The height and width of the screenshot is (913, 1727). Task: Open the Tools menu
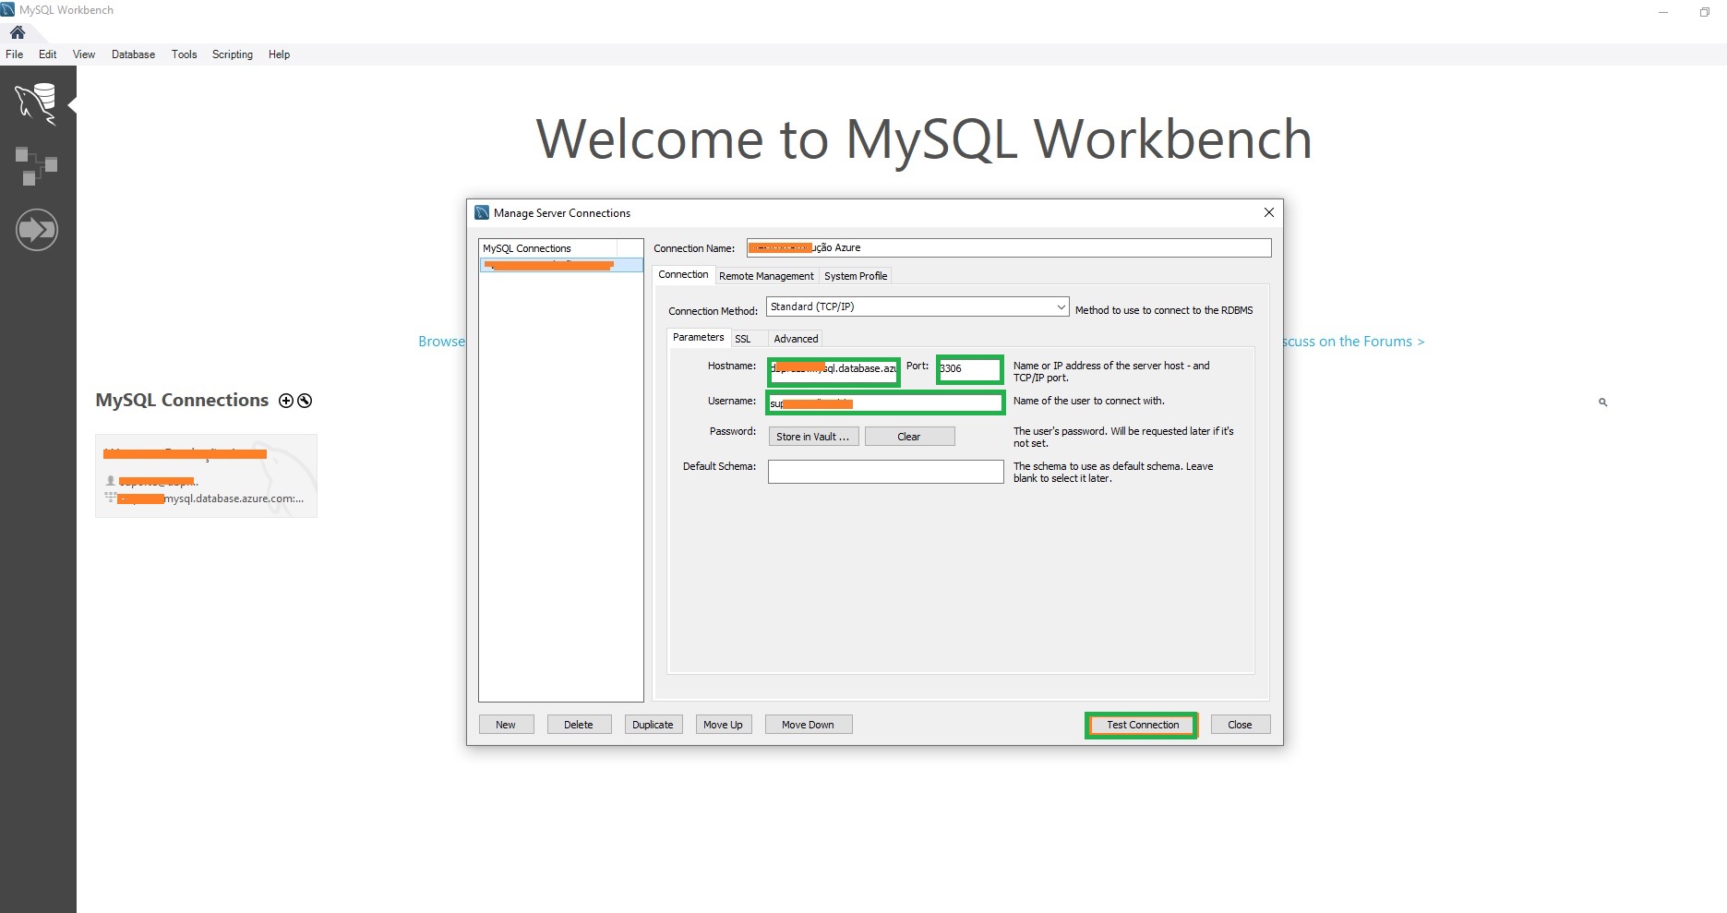tap(185, 54)
